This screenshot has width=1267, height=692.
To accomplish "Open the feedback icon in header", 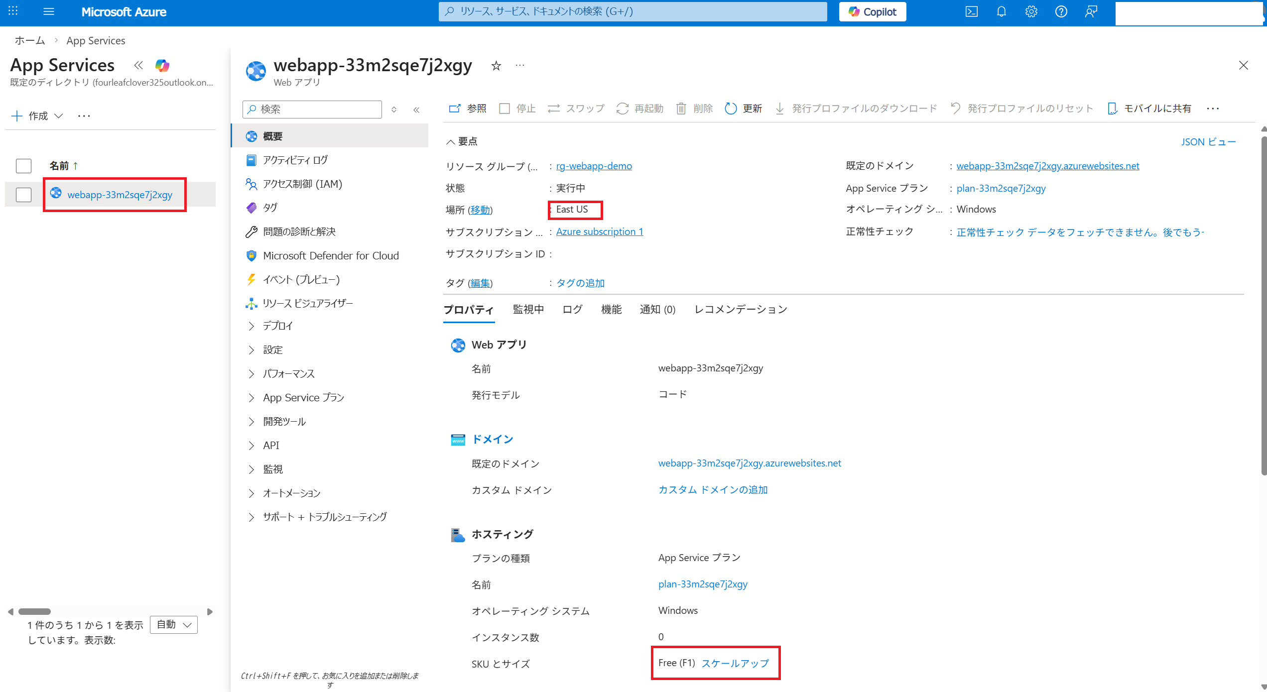I will point(1091,11).
